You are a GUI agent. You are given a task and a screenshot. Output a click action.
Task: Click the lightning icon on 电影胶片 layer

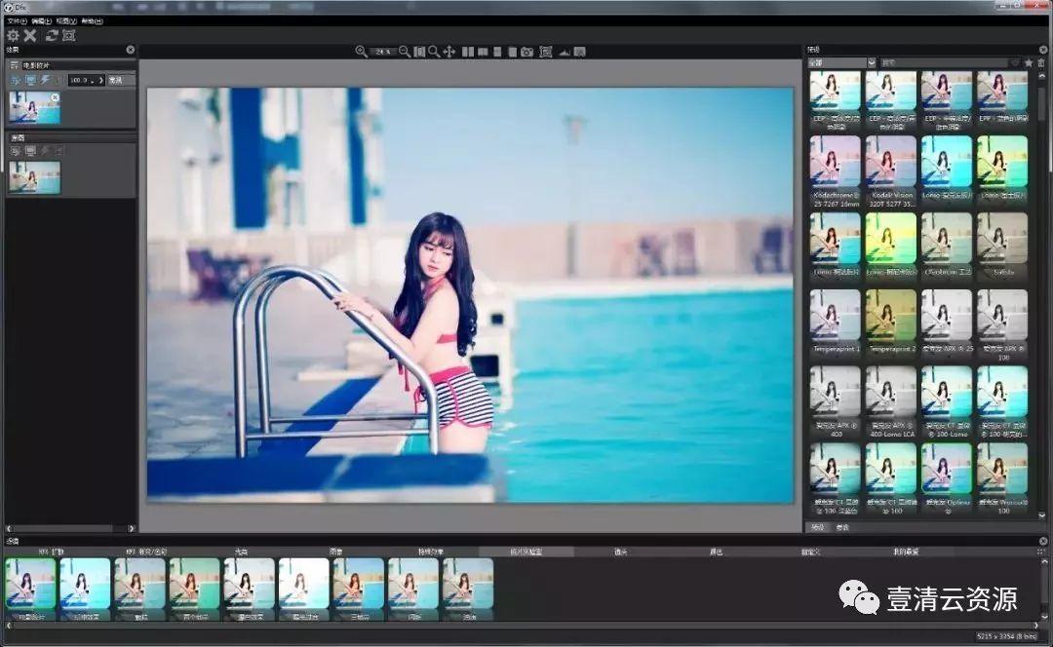pyautogui.click(x=45, y=80)
